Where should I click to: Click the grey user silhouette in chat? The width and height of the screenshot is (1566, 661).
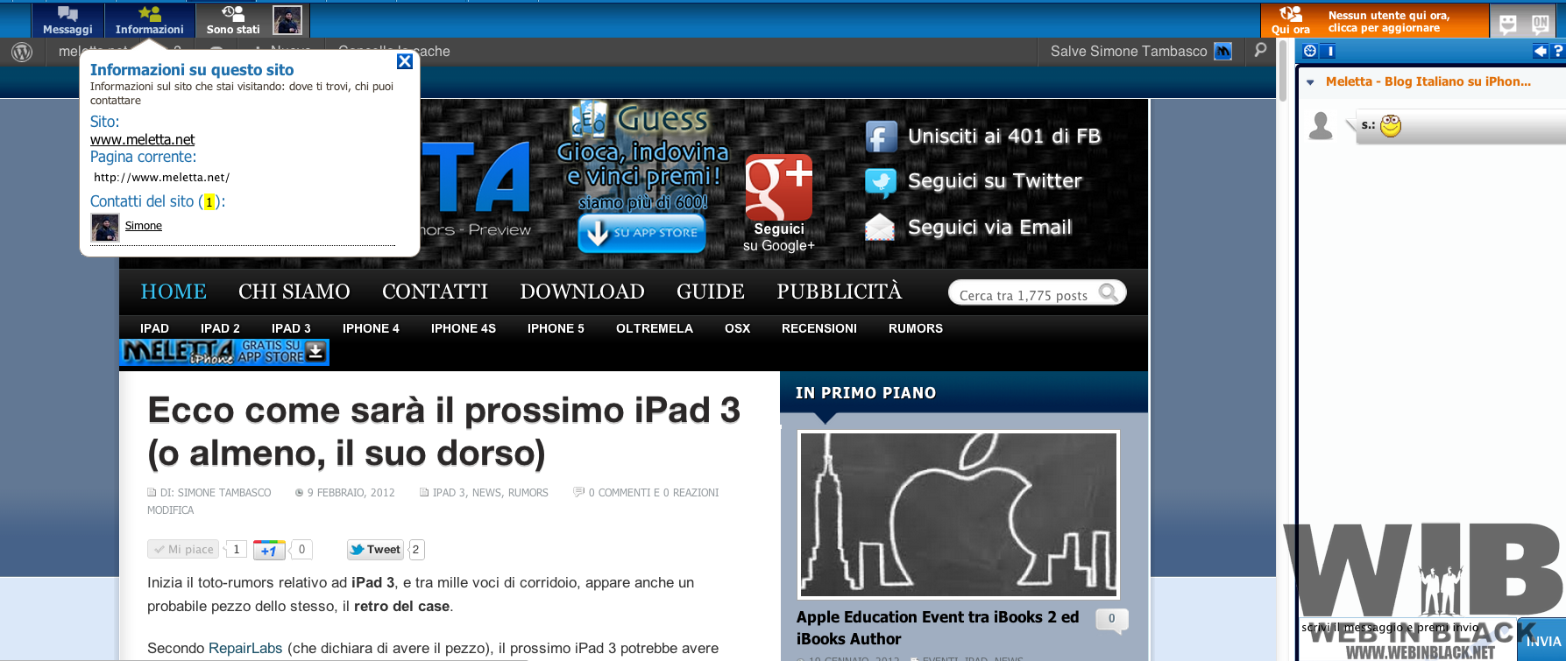click(1321, 126)
